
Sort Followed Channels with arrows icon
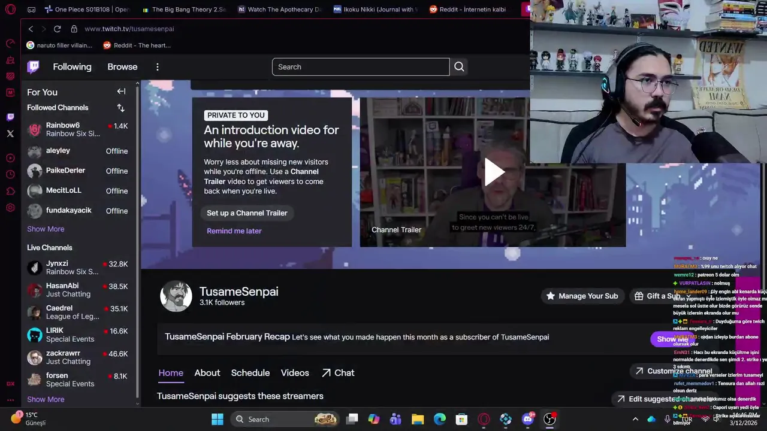120,108
